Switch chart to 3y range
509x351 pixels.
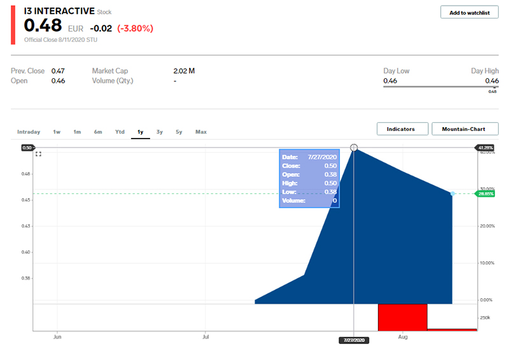point(160,132)
